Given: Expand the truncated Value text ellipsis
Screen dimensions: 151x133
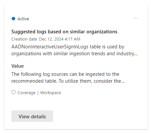Looking at the screenshot, I should 123,82.
